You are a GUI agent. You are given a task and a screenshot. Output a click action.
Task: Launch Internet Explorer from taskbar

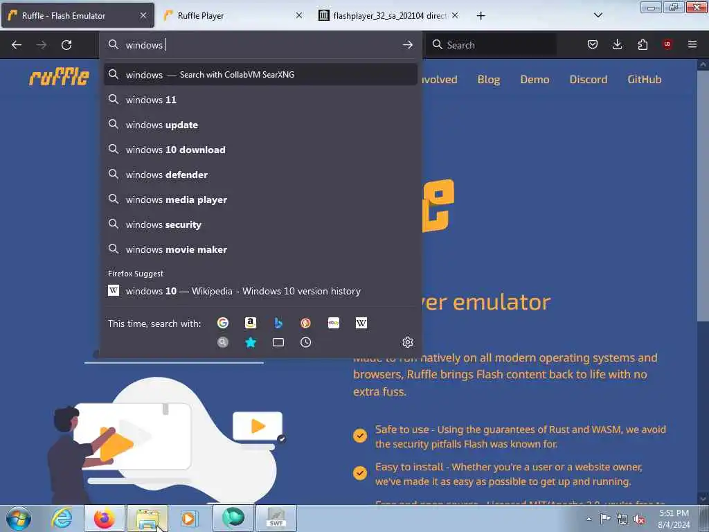(62, 518)
